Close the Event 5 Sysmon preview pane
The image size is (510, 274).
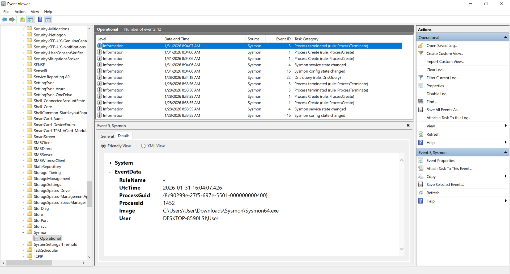coord(408,126)
